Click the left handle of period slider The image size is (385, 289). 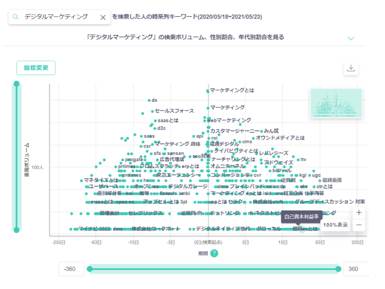[x=89, y=269]
